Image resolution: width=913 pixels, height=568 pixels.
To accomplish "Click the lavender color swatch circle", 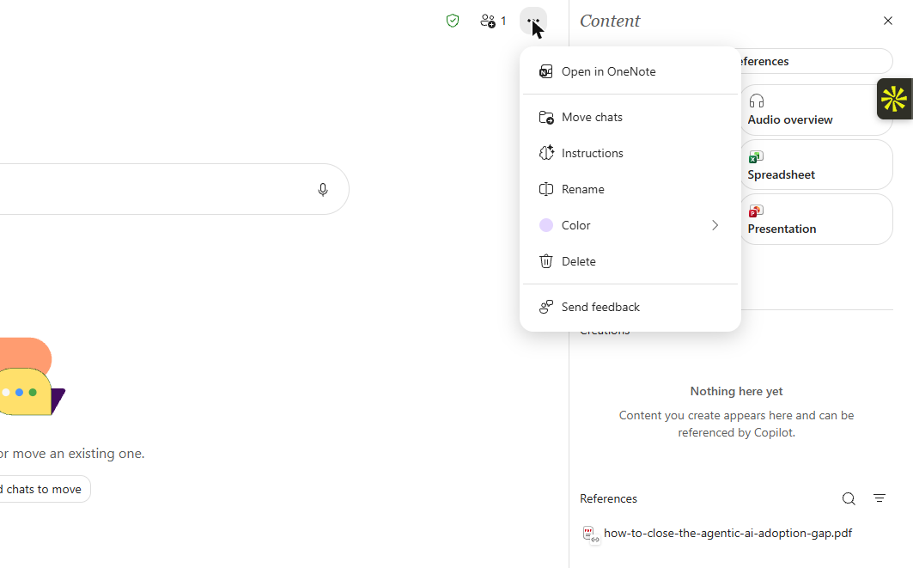I will (x=545, y=225).
